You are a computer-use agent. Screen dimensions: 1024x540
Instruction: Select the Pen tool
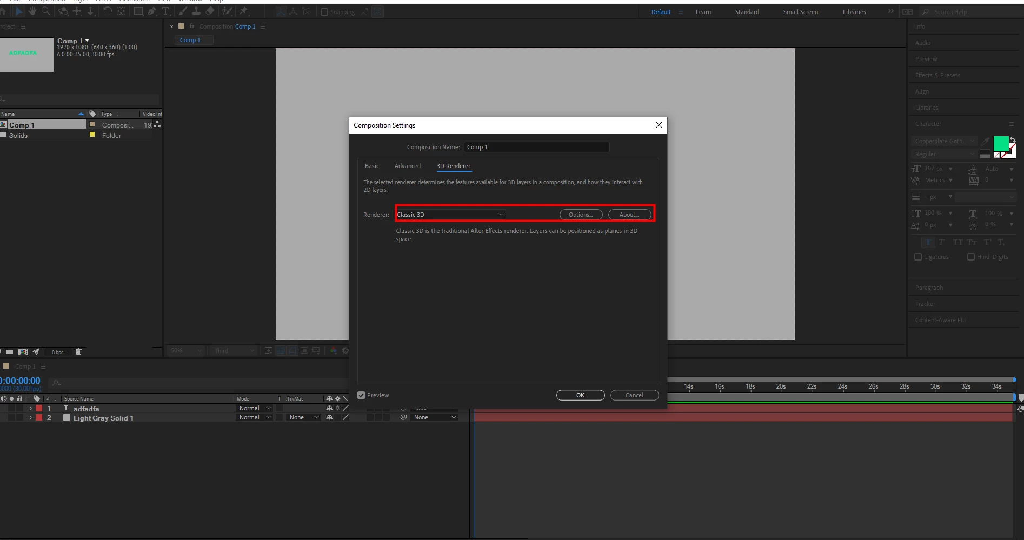[x=152, y=11]
